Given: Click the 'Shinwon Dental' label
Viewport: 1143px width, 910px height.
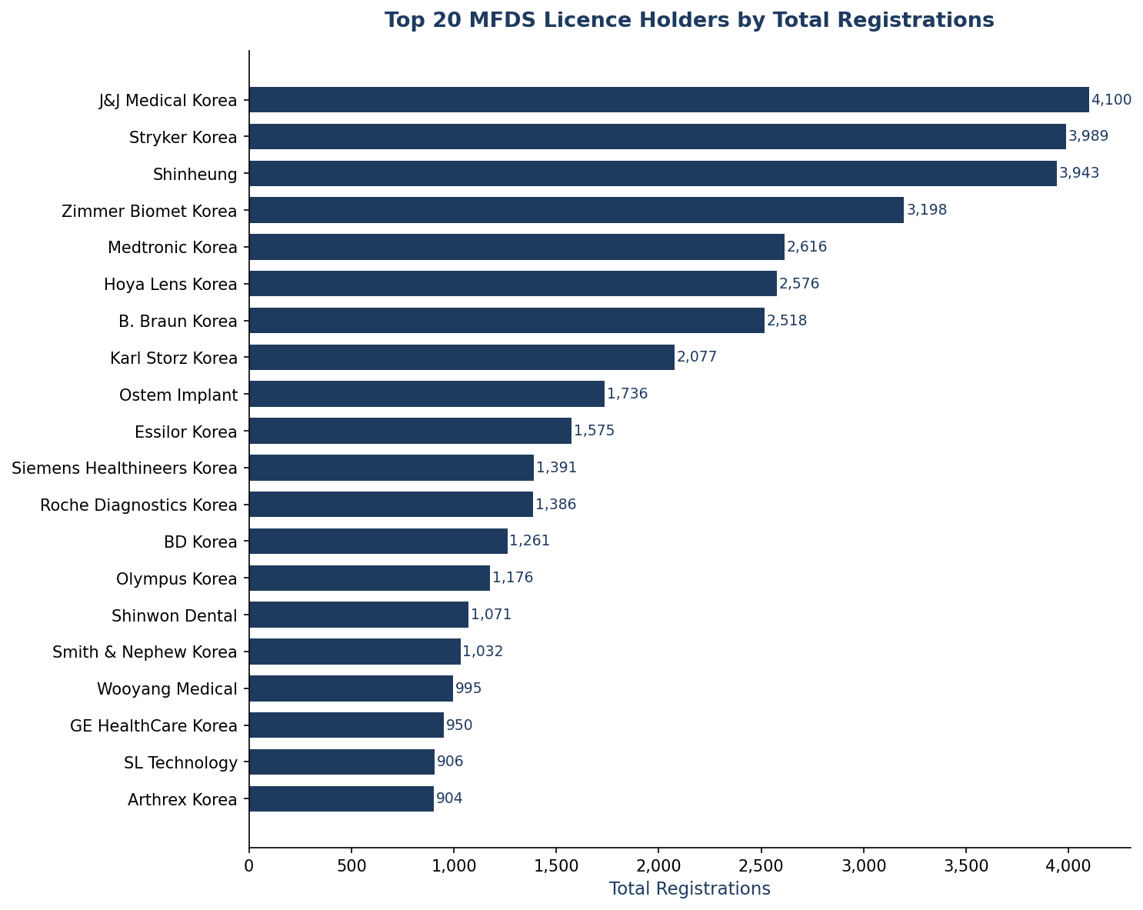Looking at the screenshot, I should pos(175,616).
